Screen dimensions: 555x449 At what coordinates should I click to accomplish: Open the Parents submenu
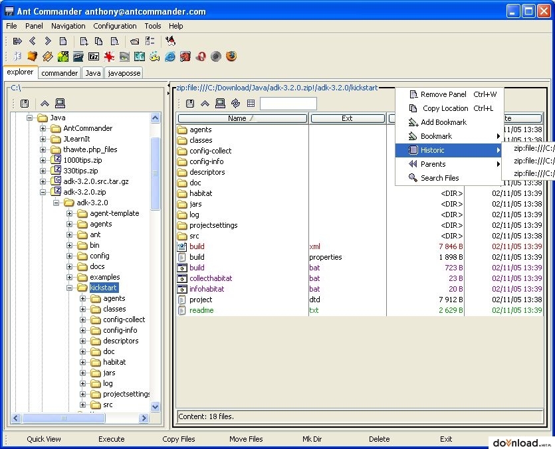pos(449,164)
